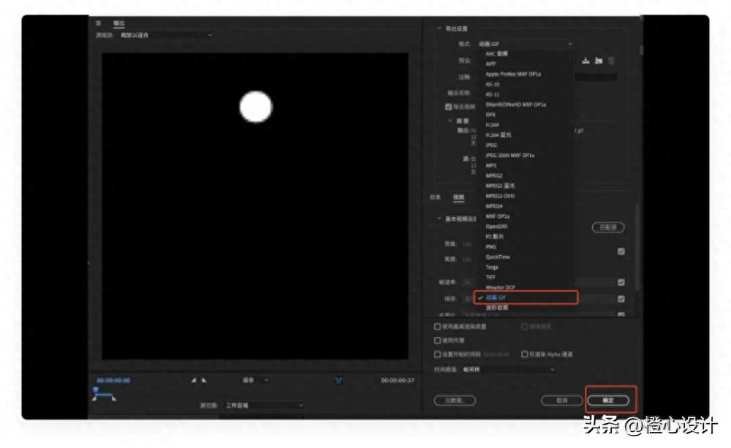Click the blue playhead marker on timeline

pos(96,390)
